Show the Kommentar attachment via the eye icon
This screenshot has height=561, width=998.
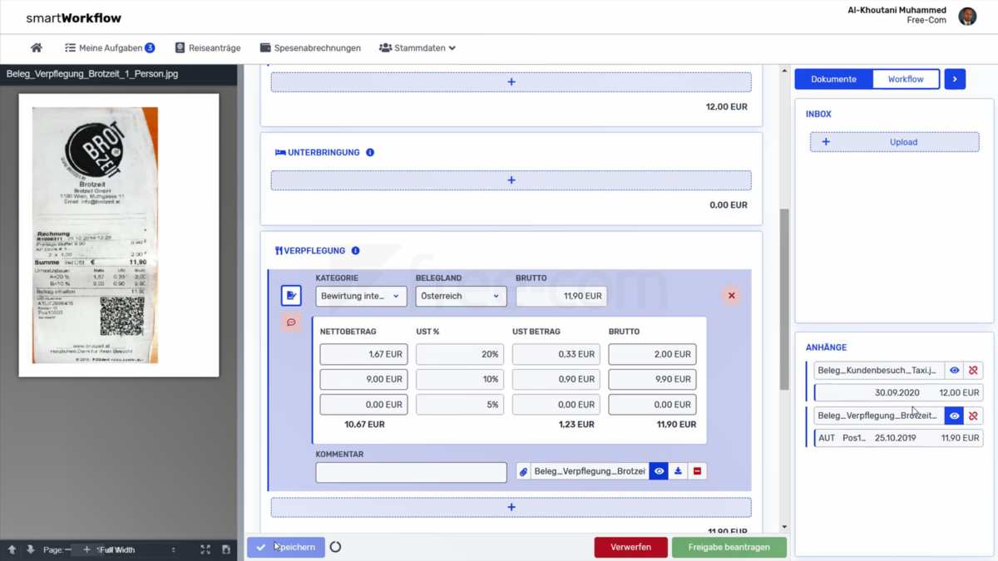pyautogui.click(x=658, y=471)
